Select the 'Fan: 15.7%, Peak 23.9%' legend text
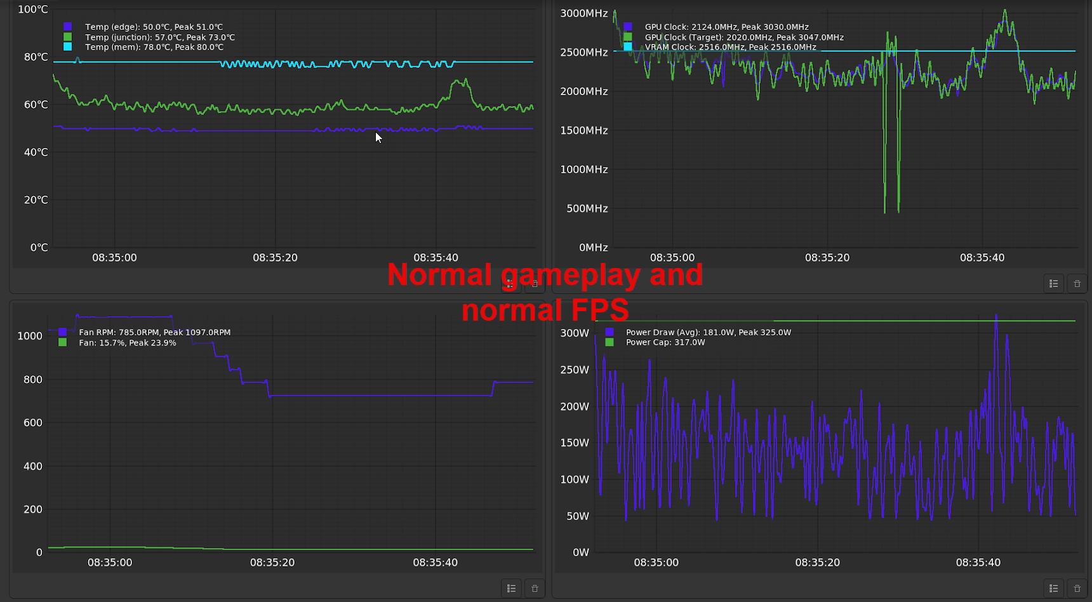 click(128, 343)
